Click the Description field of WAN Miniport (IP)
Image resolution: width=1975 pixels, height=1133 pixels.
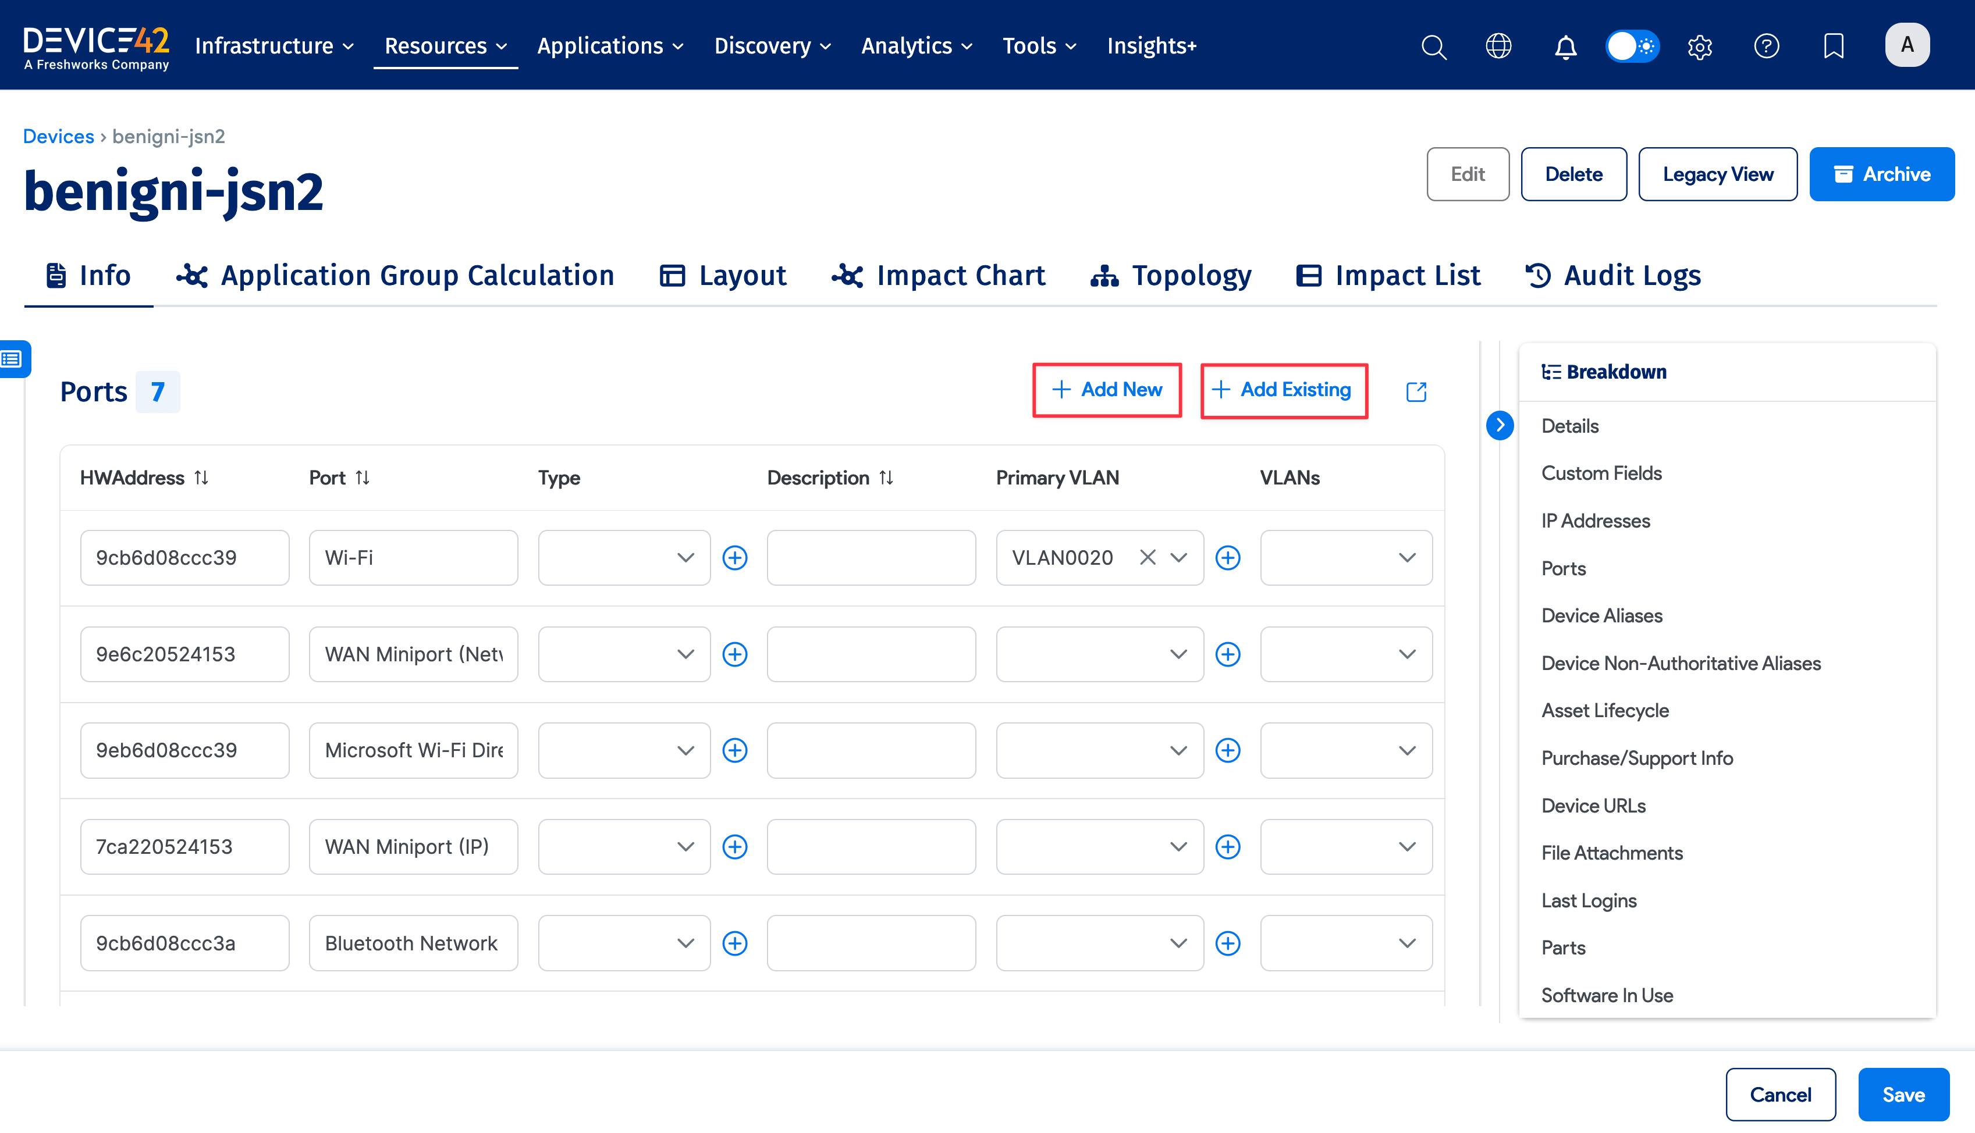(871, 847)
